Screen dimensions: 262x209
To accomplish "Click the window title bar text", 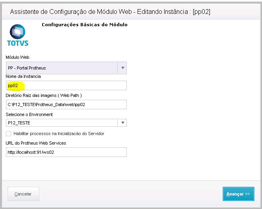I will pyautogui.click(x=109, y=12).
